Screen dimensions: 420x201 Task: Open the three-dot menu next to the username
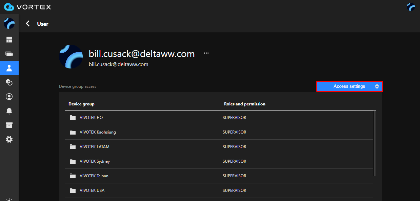(x=206, y=53)
